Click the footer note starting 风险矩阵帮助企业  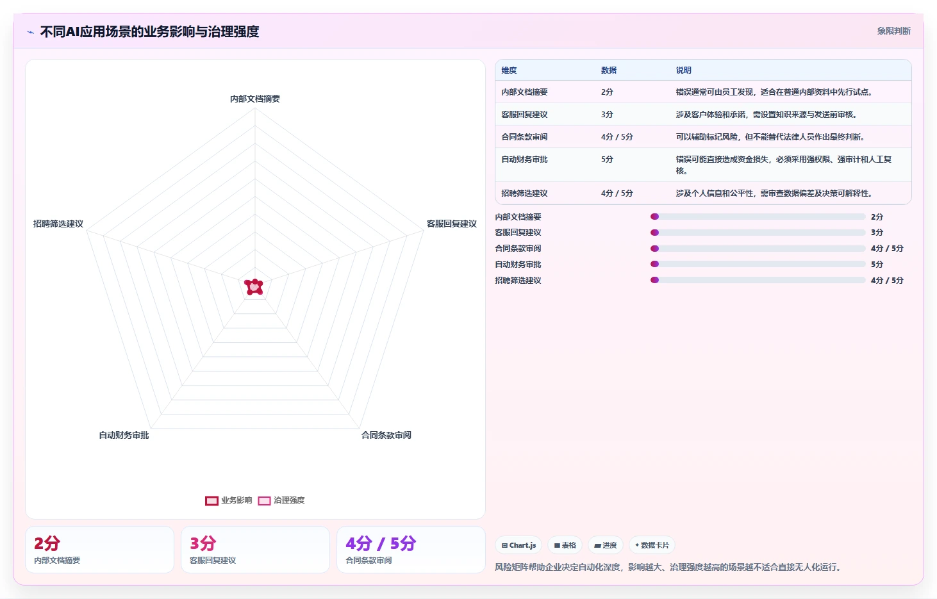click(669, 567)
